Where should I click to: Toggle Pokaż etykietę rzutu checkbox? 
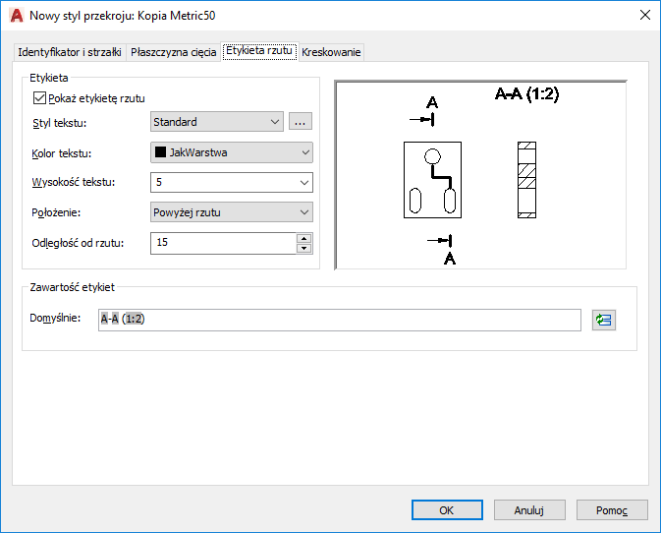(x=39, y=98)
